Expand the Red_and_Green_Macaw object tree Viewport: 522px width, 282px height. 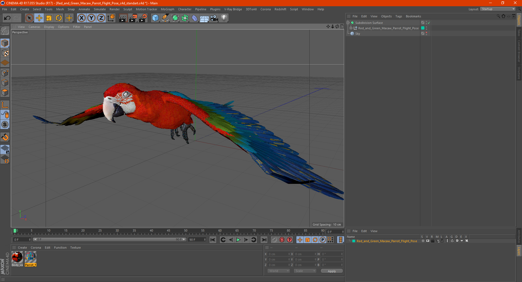[351, 28]
